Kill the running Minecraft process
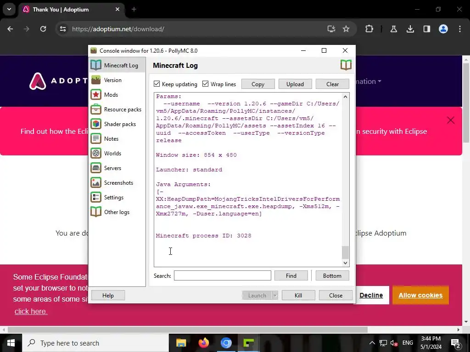470x352 pixels. tap(298, 296)
